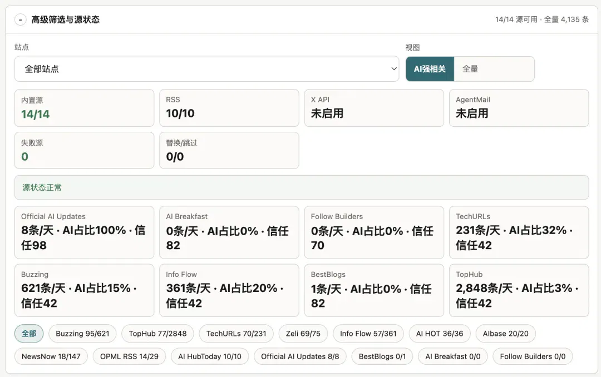Open the Official AI Updates source card
Viewport: 601px width, 377px height.
click(85, 232)
